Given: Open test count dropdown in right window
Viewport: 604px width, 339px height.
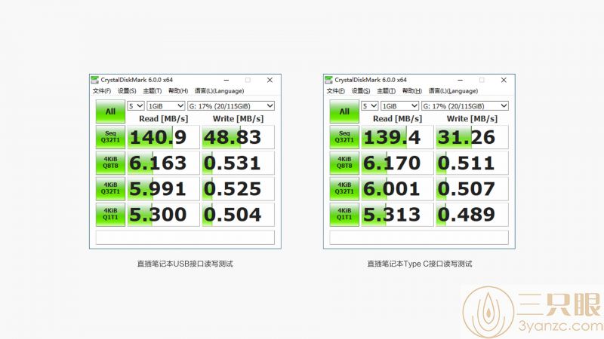Looking at the screenshot, I should 369,105.
